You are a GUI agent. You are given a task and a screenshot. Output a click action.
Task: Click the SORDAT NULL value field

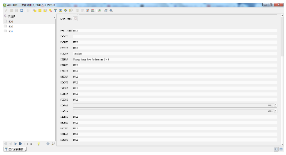(x=175, y=134)
